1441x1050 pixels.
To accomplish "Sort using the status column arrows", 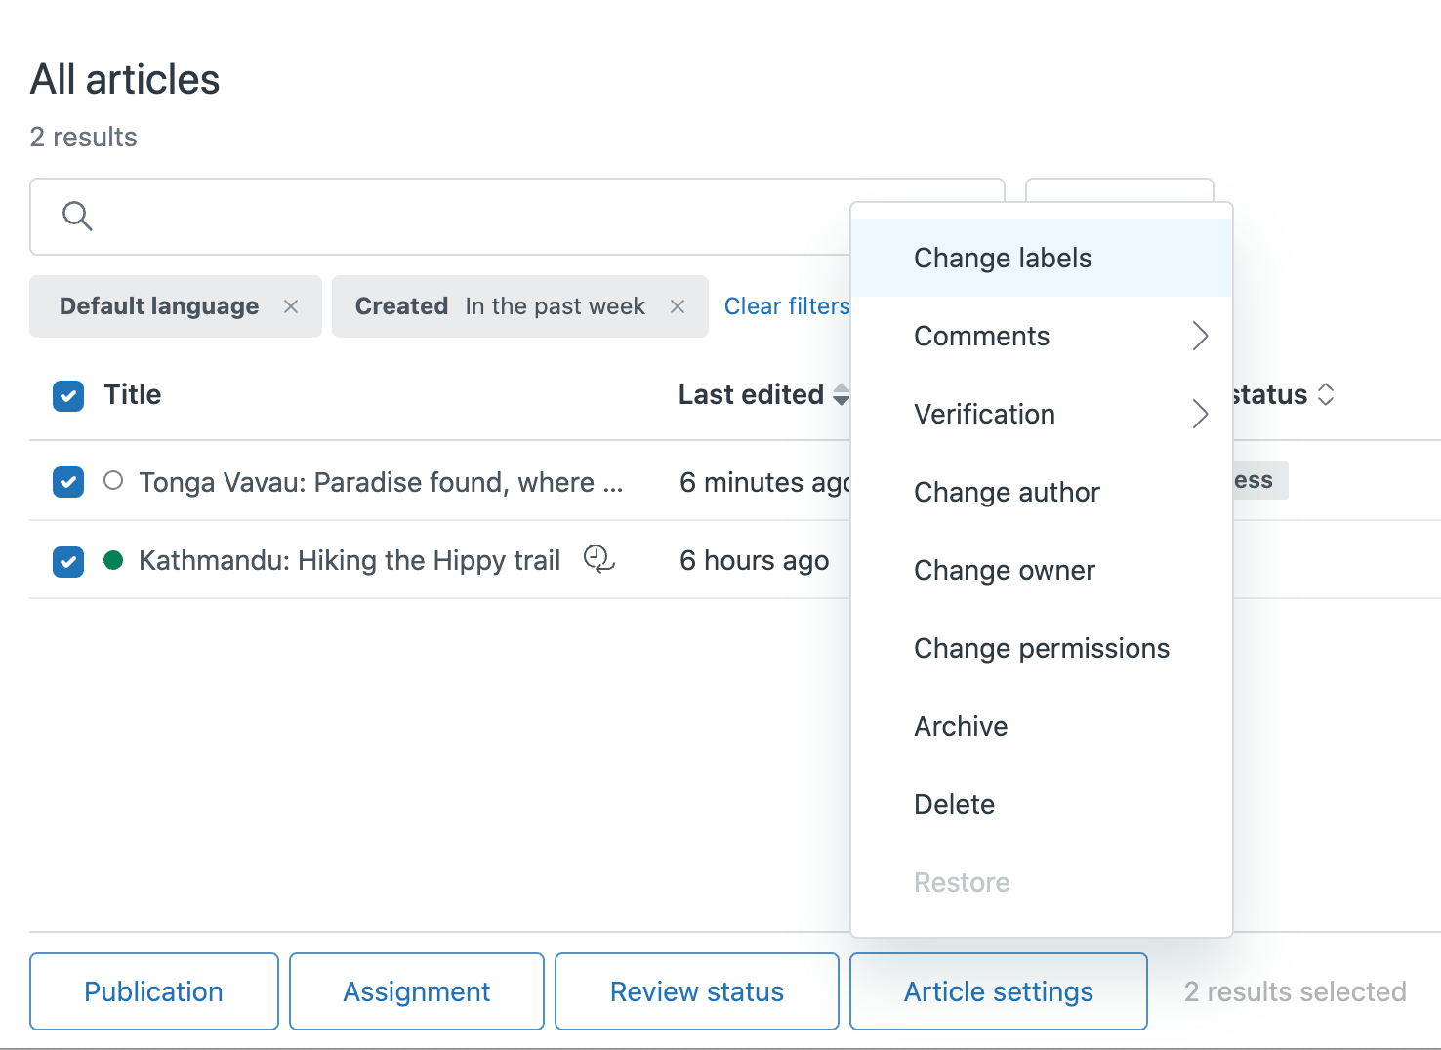I will (x=1326, y=394).
